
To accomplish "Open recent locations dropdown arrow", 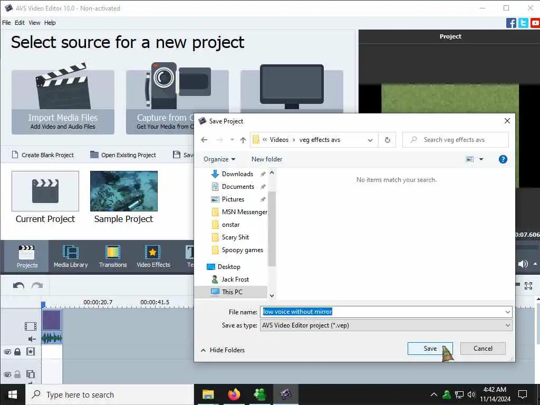I will tap(232, 140).
